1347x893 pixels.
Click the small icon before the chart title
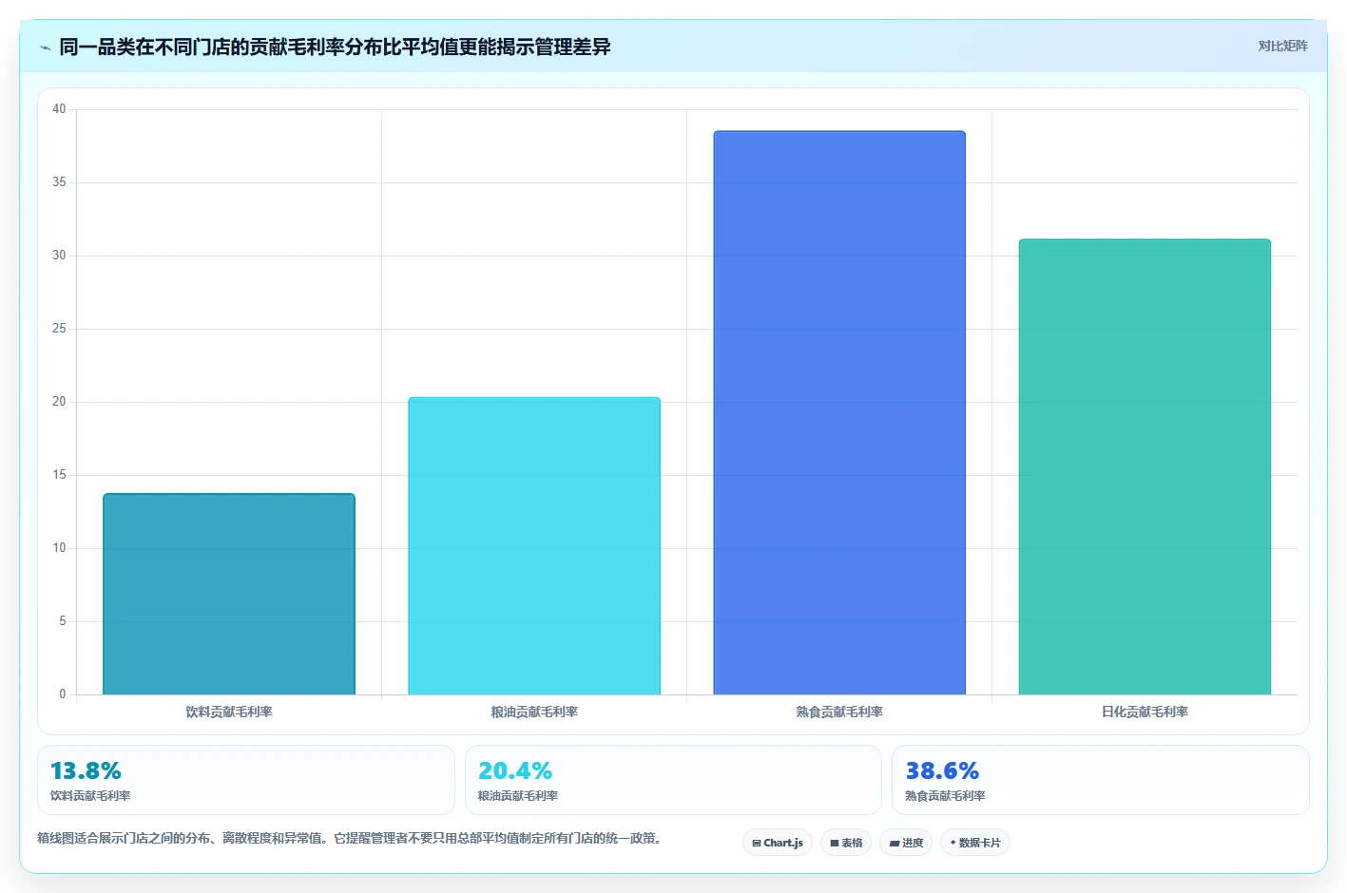(45, 47)
